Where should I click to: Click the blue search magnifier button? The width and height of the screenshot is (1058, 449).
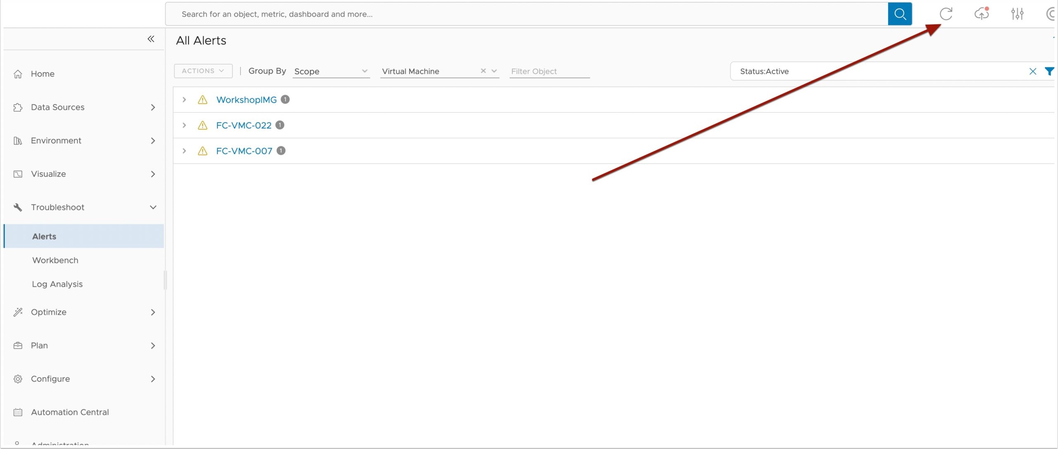point(900,14)
